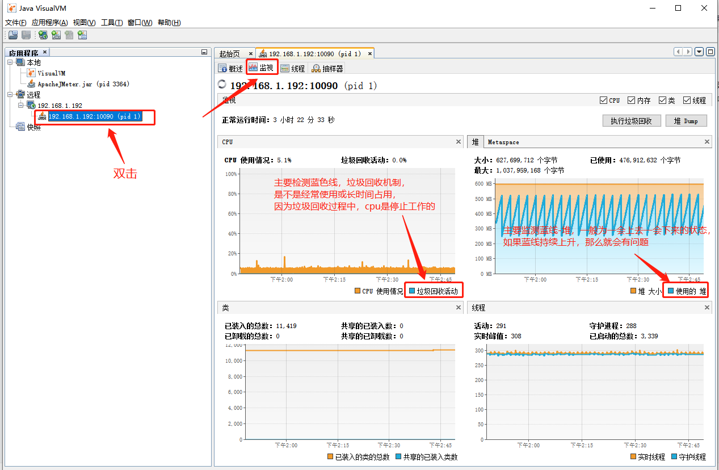Switch to the Metaspace heap view

pos(503,141)
